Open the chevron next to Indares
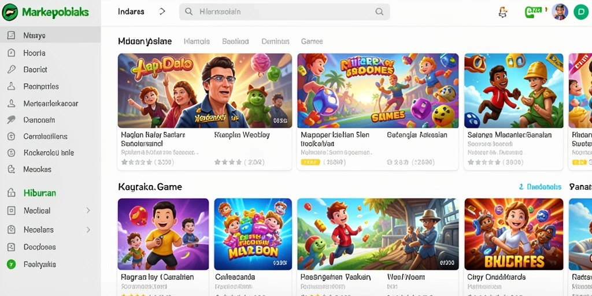 point(162,12)
